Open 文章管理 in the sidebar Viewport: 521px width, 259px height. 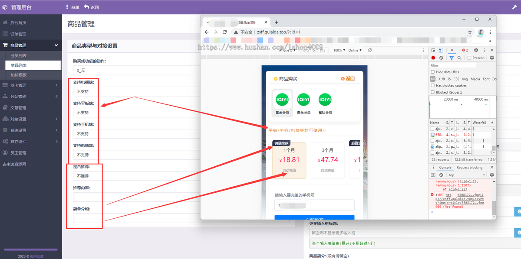[31, 107]
